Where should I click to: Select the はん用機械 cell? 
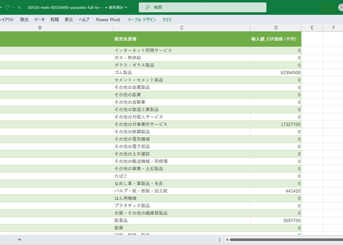click(x=182, y=198)
